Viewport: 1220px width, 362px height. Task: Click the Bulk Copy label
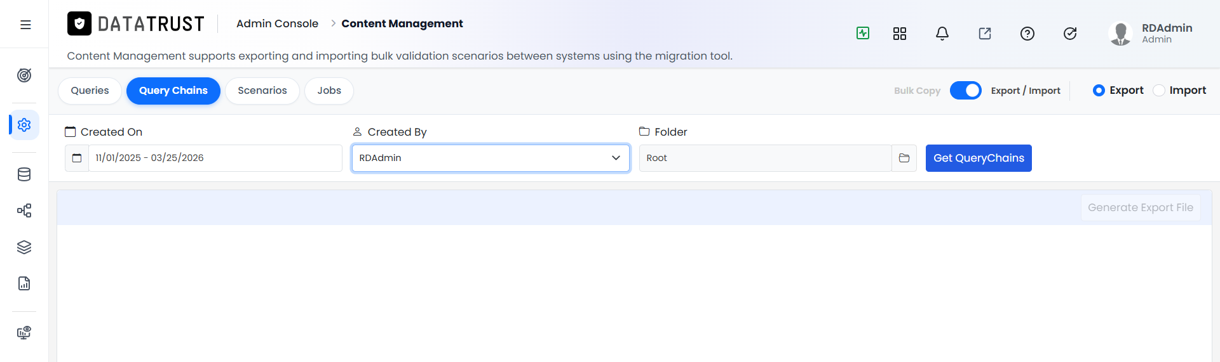click(917, 91)
